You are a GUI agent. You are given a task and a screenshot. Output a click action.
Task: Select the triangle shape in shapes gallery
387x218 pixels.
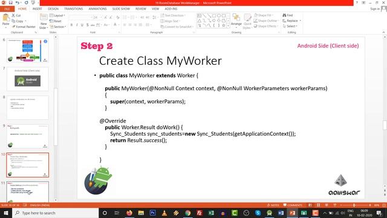click(199, 21)
